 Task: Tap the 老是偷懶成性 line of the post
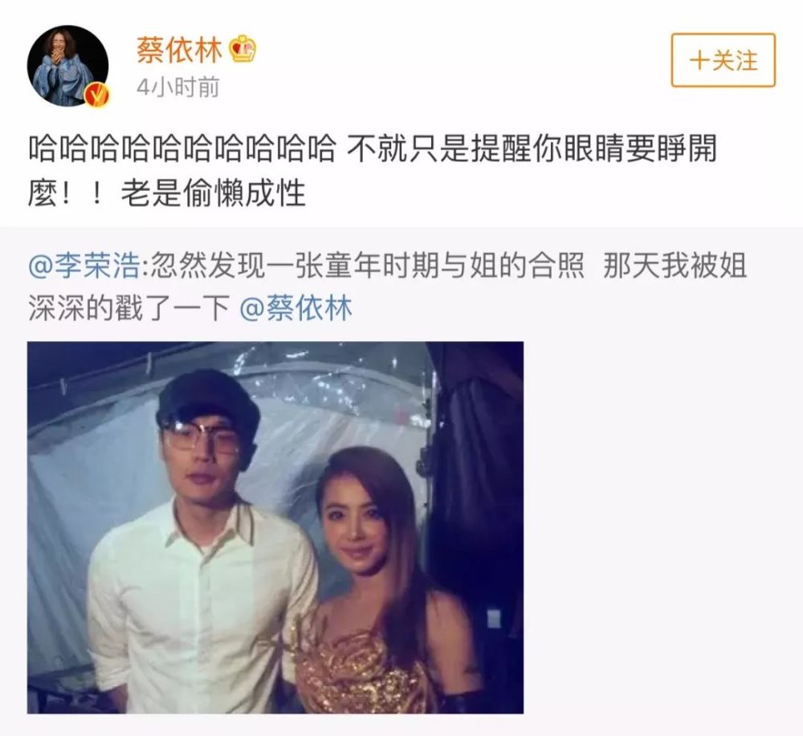pos(213,193)
